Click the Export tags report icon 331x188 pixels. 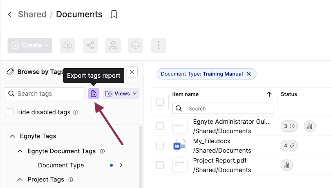click(94, 94)
